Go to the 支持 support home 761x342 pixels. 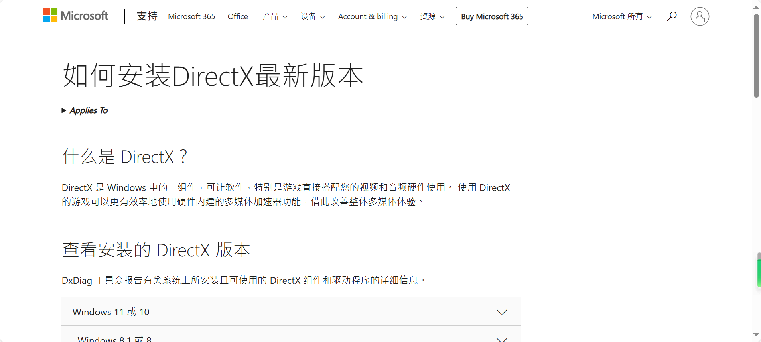pos(147,16)
